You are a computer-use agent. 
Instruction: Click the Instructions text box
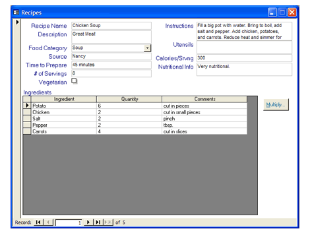244,31
